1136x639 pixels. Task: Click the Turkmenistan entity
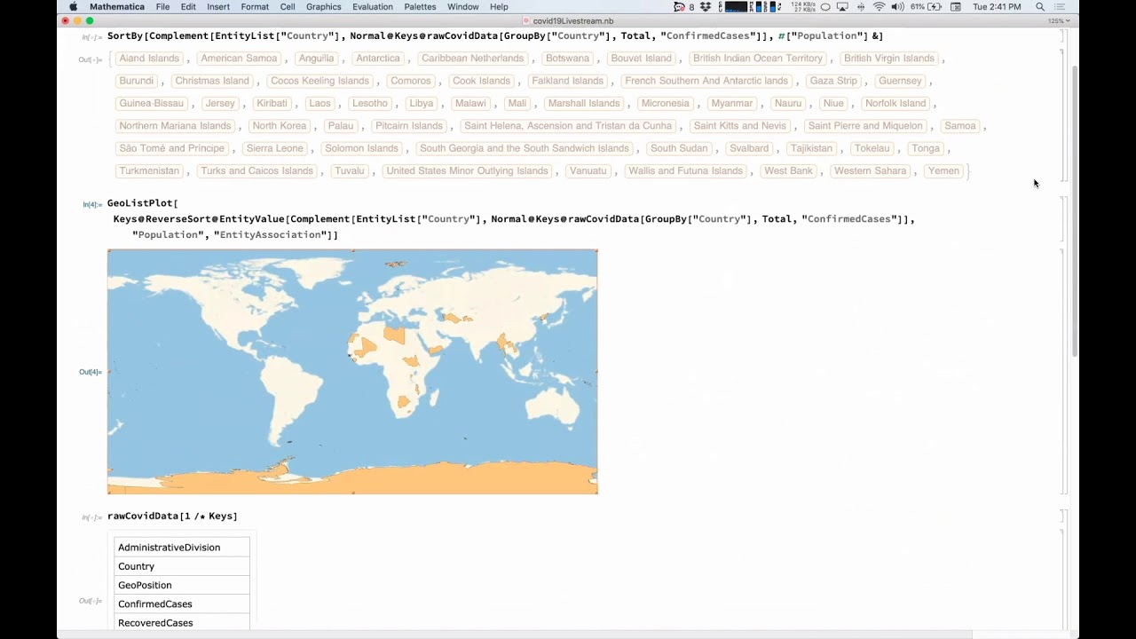coord(149,171)
